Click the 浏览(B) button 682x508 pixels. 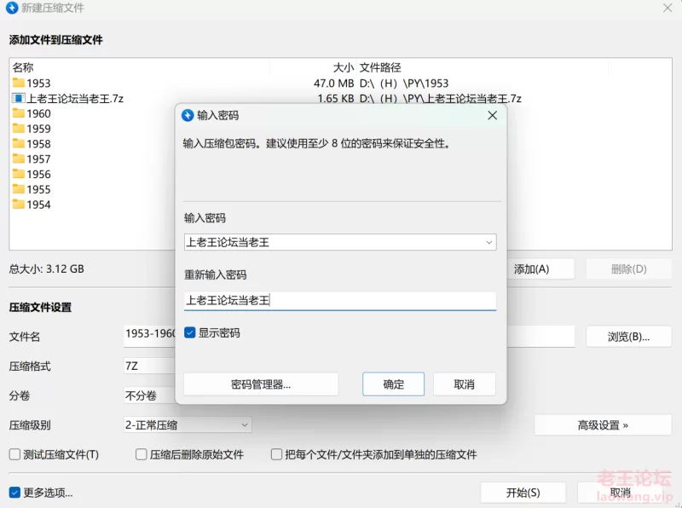coord(628,337)
